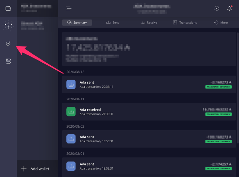Switch to the Summary tab
The height and width of the screenshot is (177, 239).
point(77,22)
